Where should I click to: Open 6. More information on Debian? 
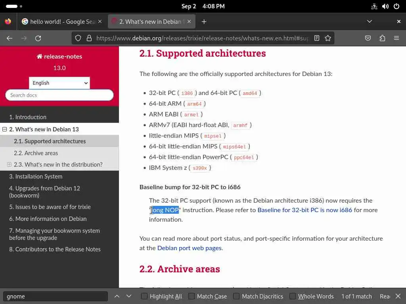(48, 218)
